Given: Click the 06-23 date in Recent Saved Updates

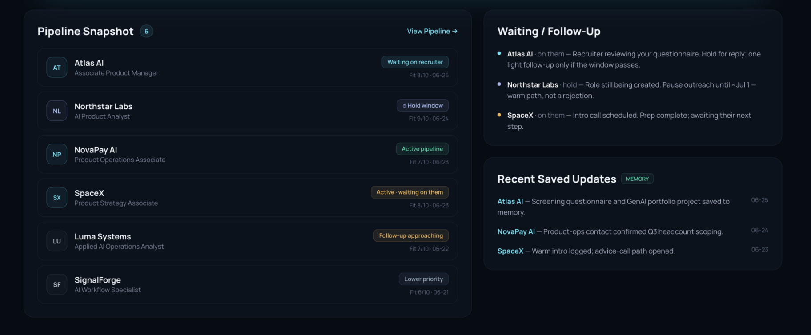Looking at the screenshot, I should (x=759, y=250).
